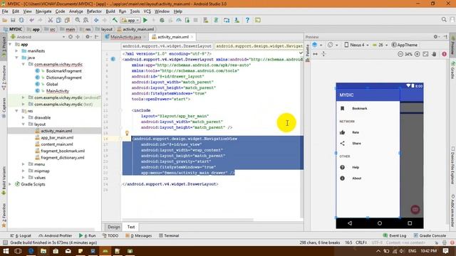This screenshot has width=456, height=256.
Task: Open the API 26 version dropdown
Action: pos(380,45)
